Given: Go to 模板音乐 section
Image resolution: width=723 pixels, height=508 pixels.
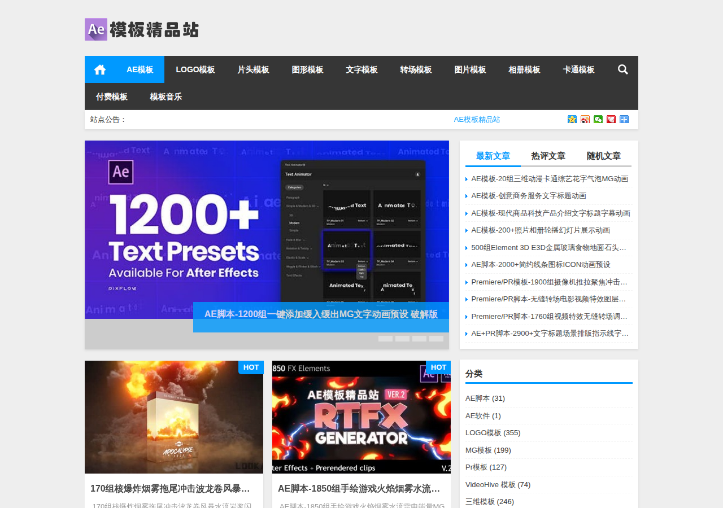Looking at the screenshot, I should (166, 97).
